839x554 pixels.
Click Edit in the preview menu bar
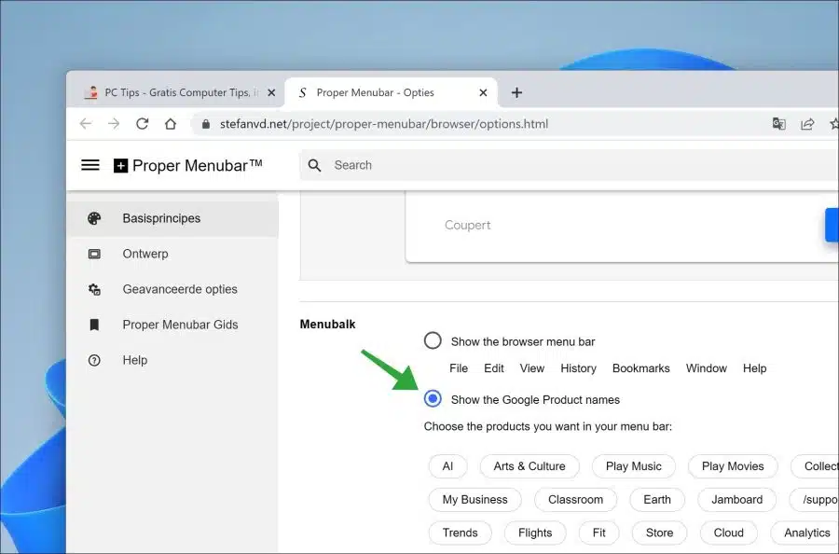(x=494, y=368)
